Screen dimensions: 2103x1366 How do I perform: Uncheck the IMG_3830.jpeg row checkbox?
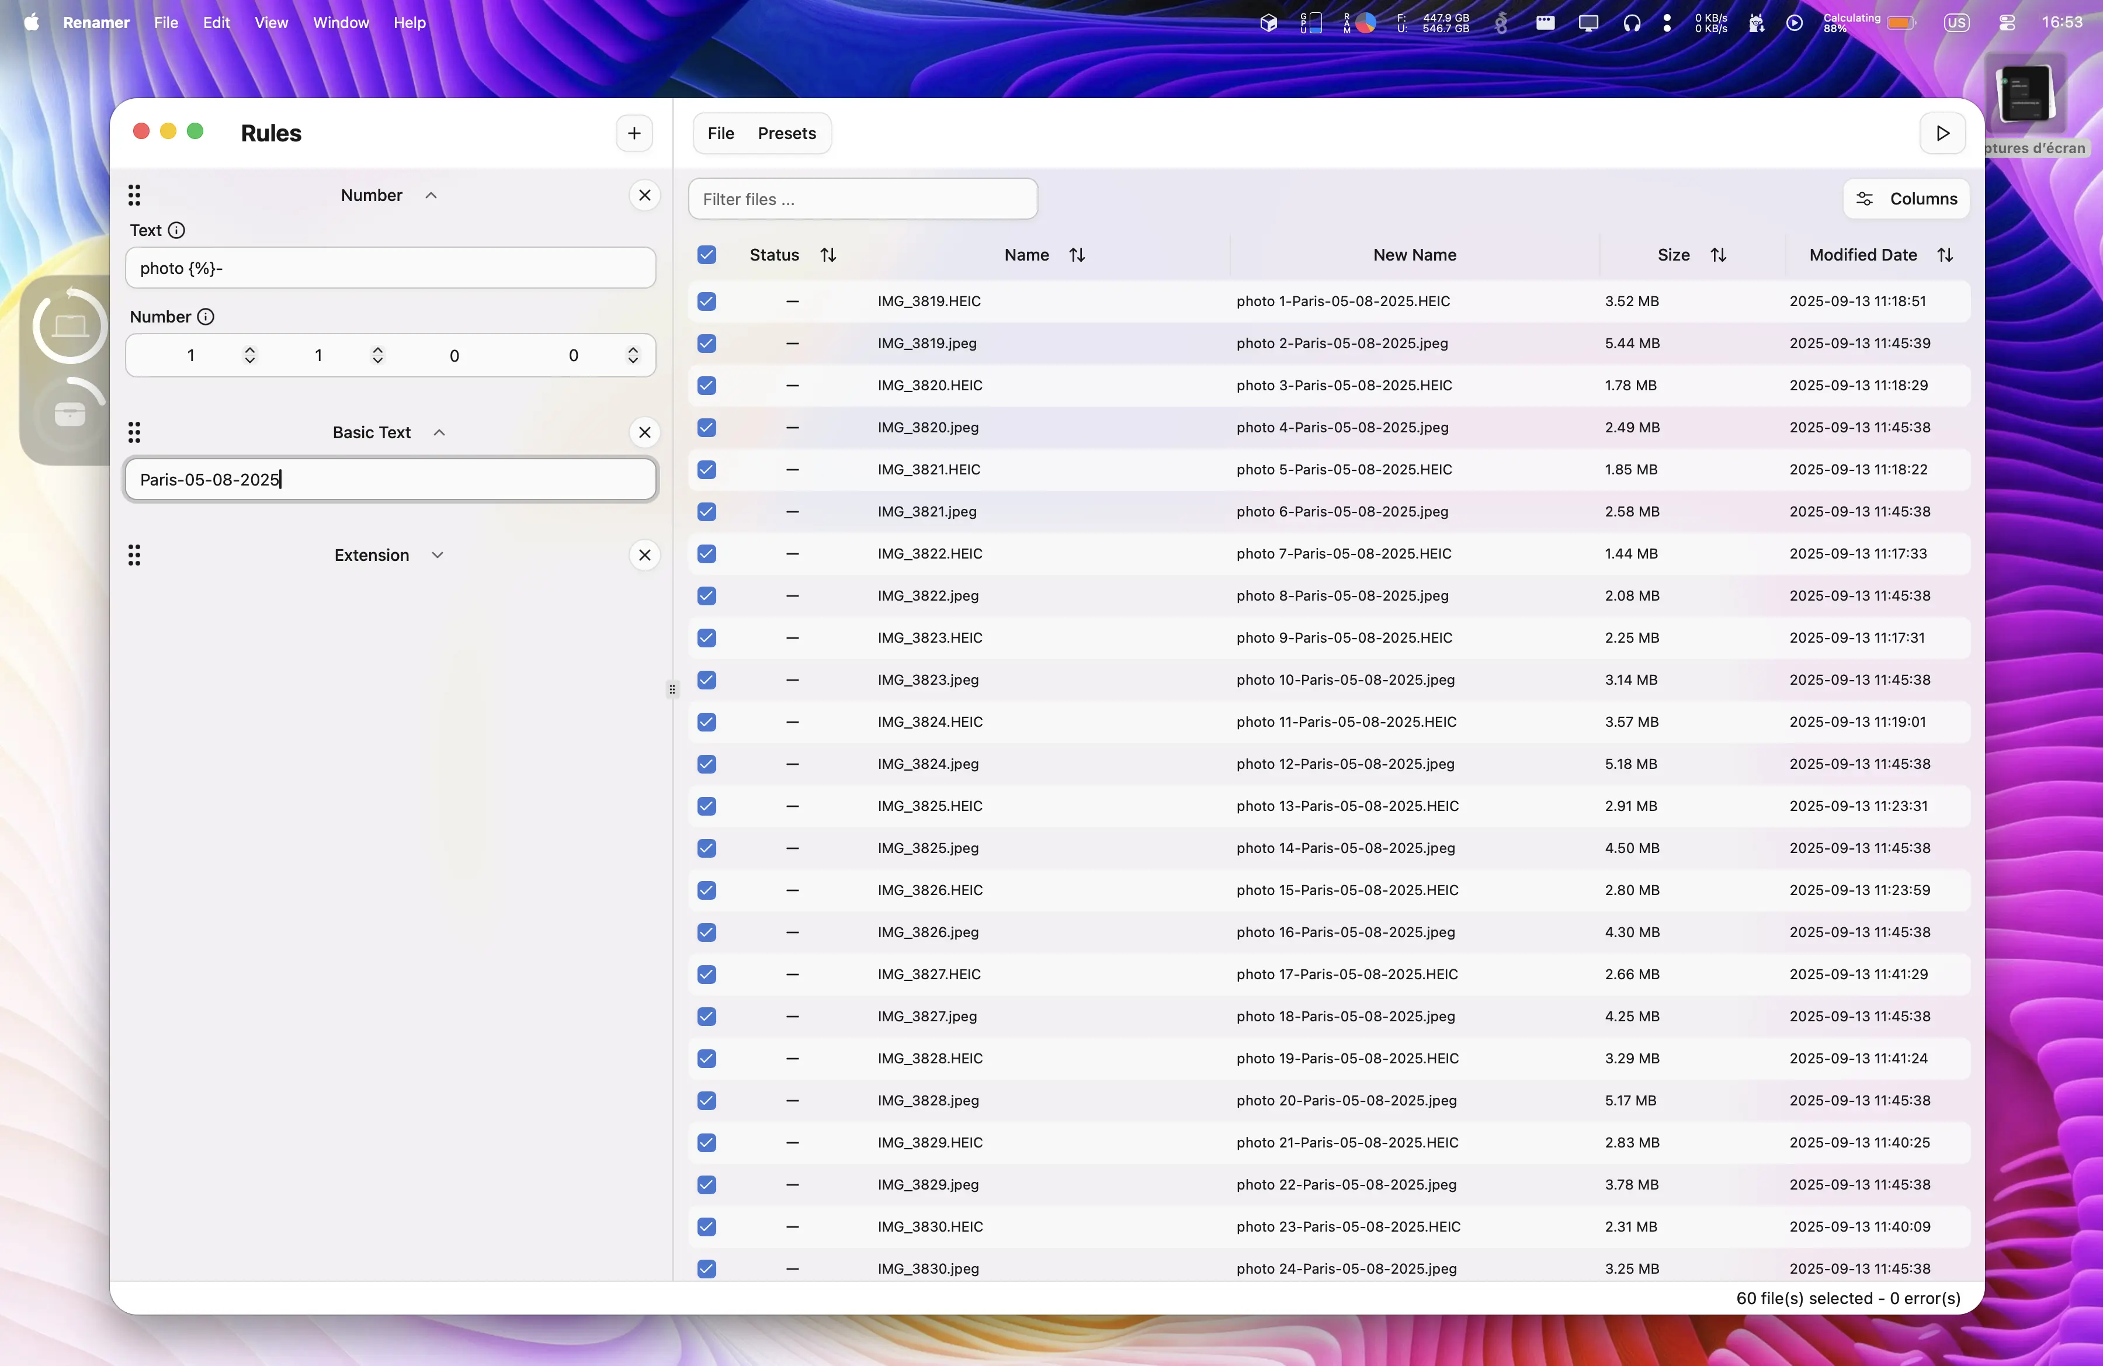(x=706, y=1268)
